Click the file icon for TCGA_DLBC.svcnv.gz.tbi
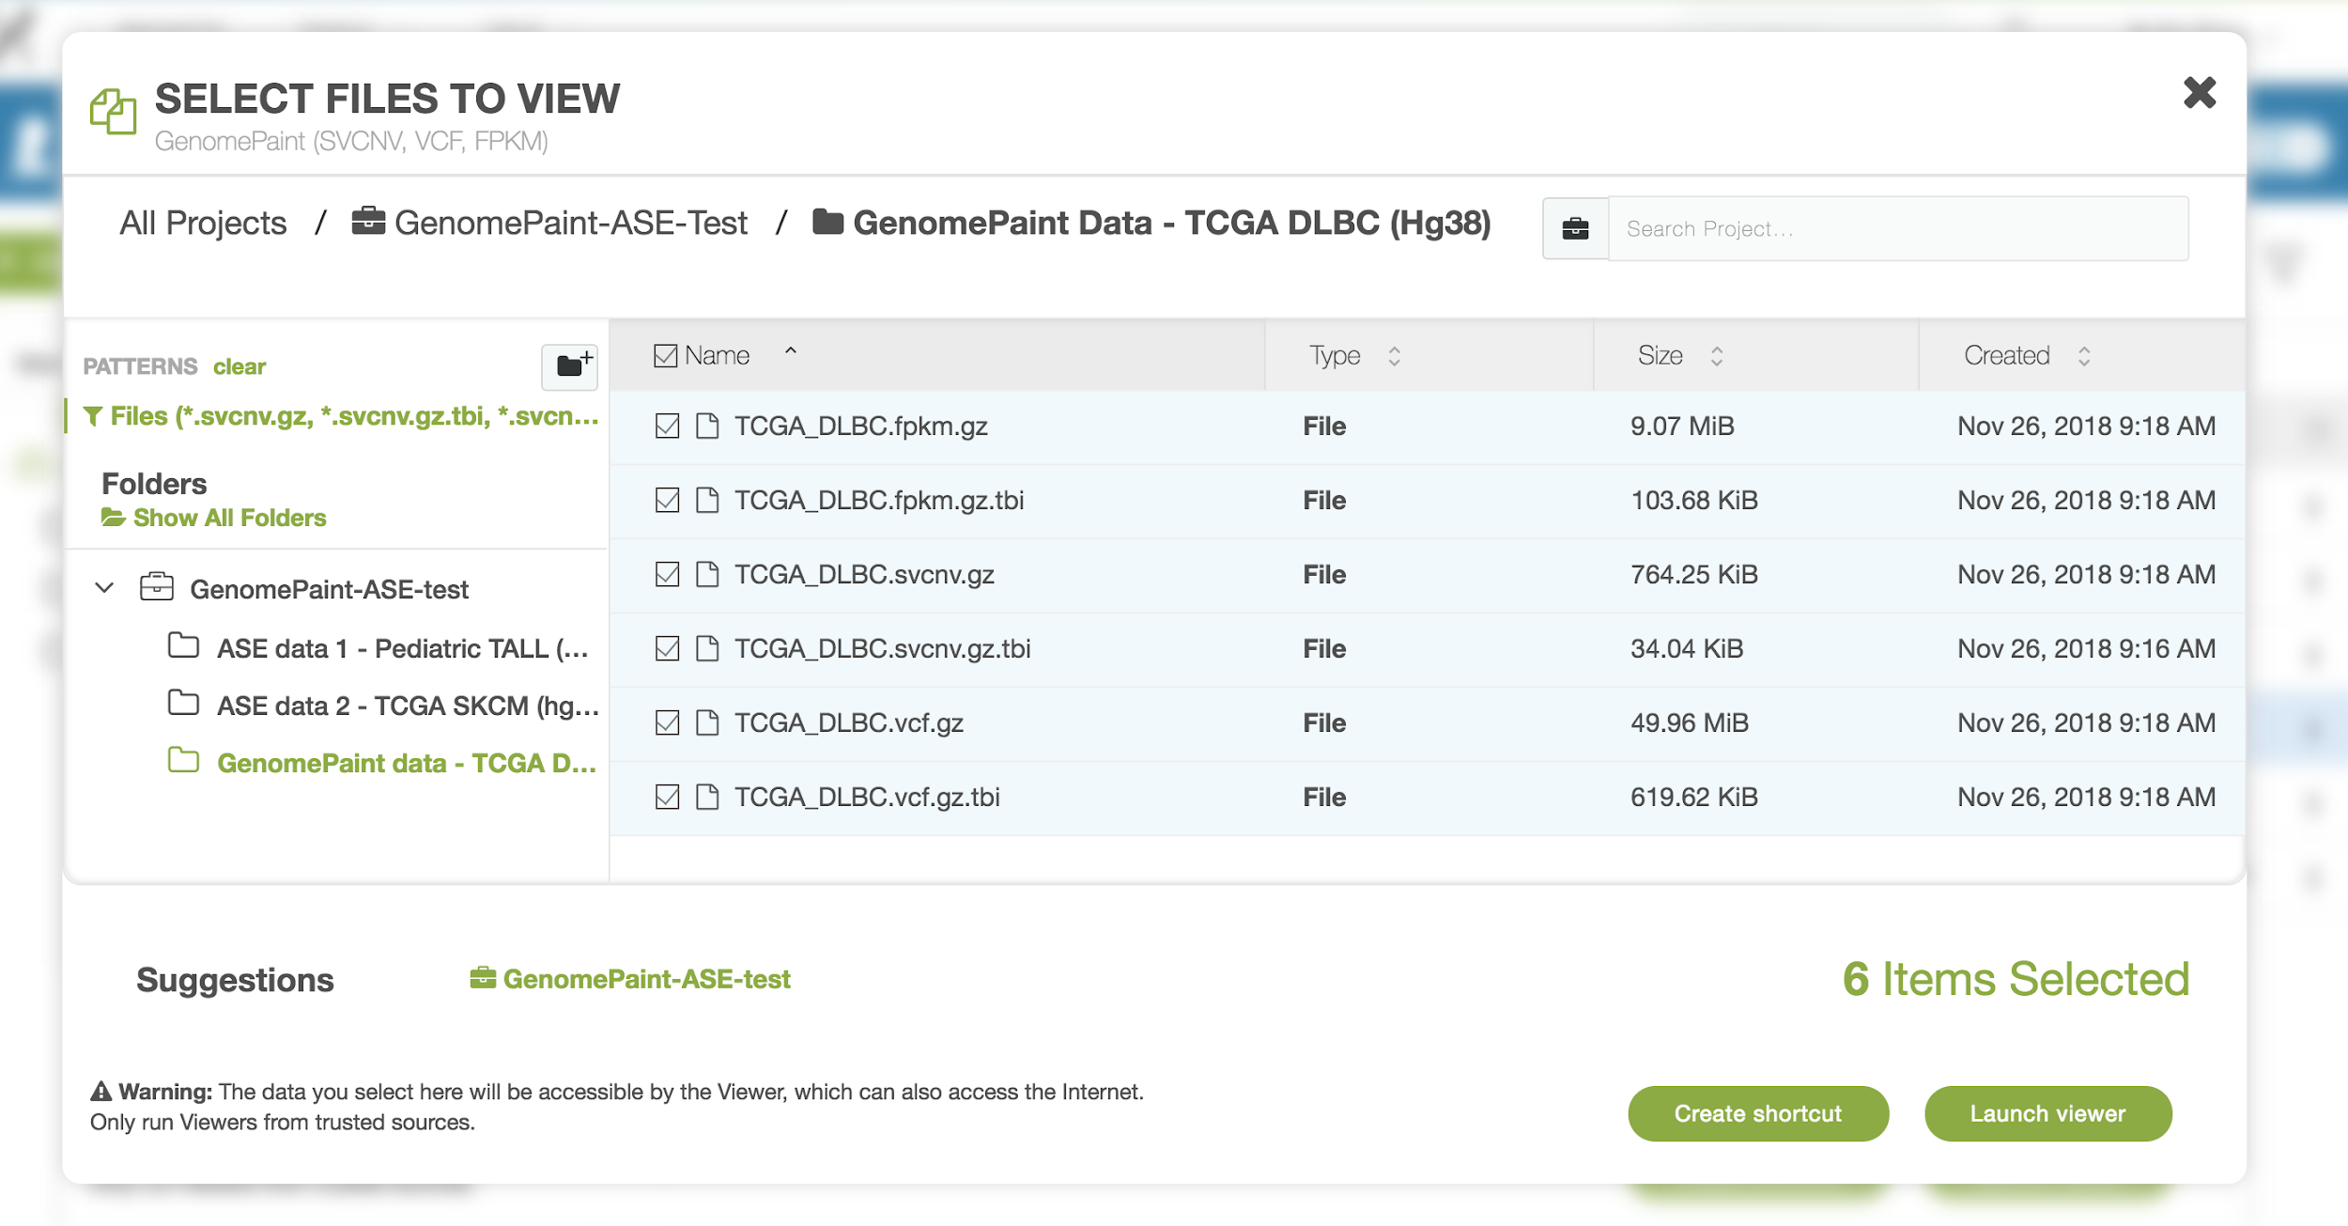The width and height of the screenshot is (2348, 1226). 707,648
